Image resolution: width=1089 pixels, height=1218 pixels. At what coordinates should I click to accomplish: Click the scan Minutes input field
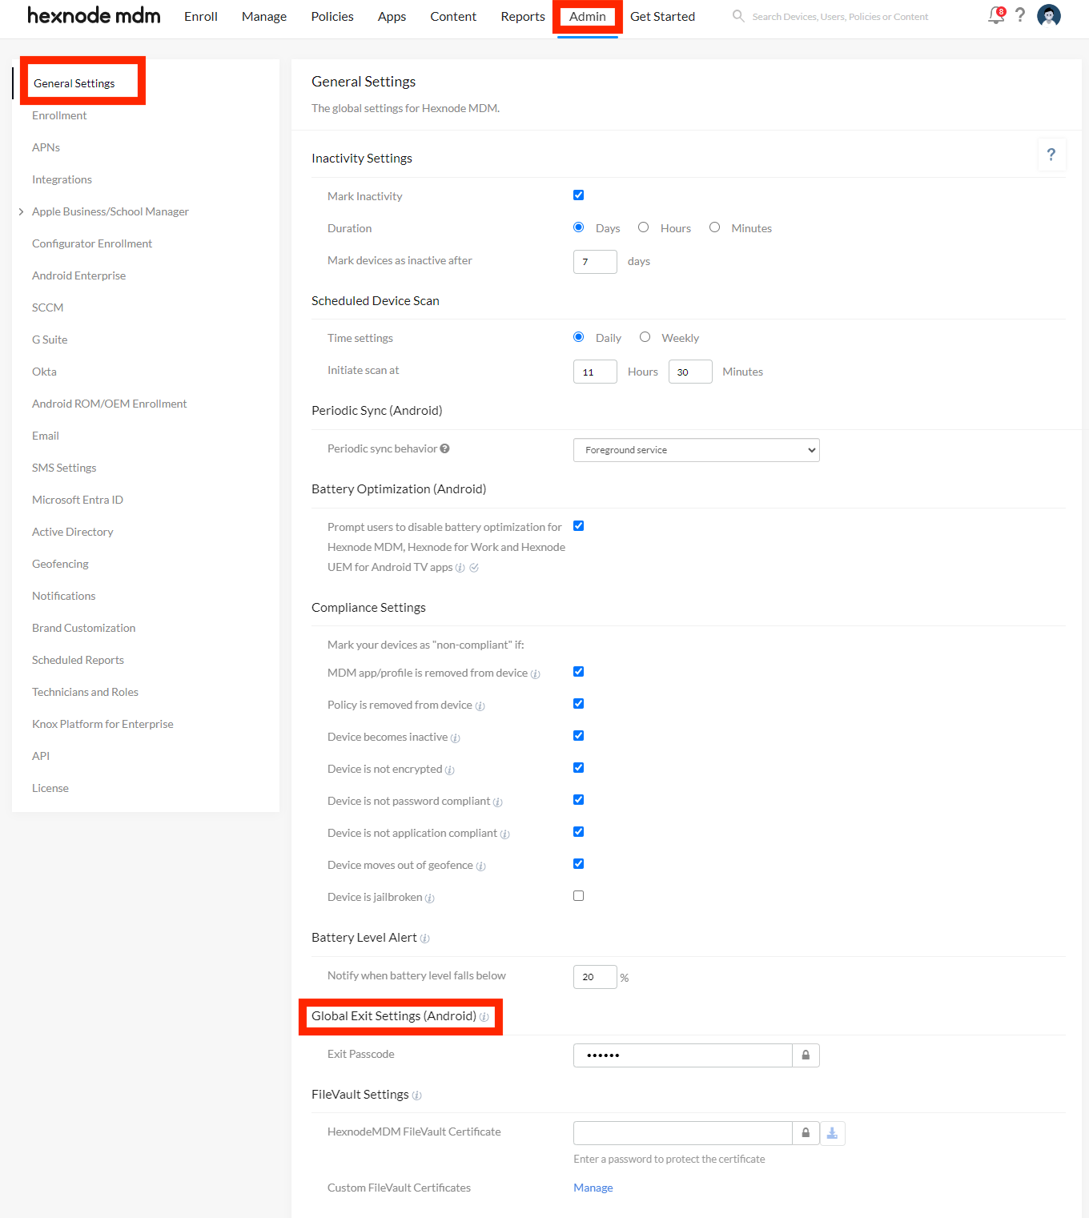click(x=690, y=372)
